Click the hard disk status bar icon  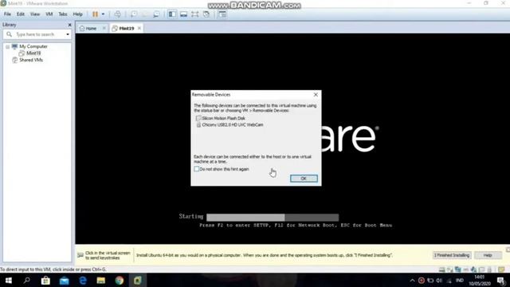441,269
